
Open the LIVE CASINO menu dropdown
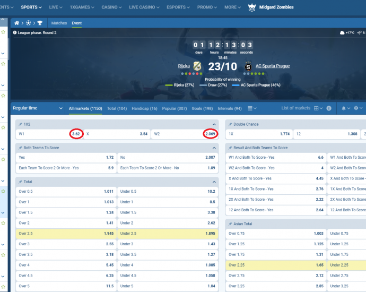(144, 7)
